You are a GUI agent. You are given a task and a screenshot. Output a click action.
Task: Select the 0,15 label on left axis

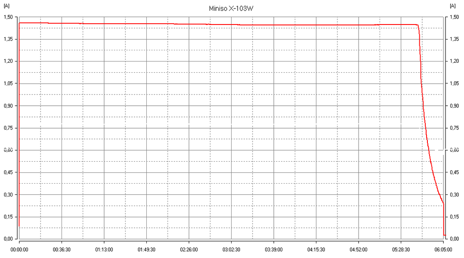[8, 217]
